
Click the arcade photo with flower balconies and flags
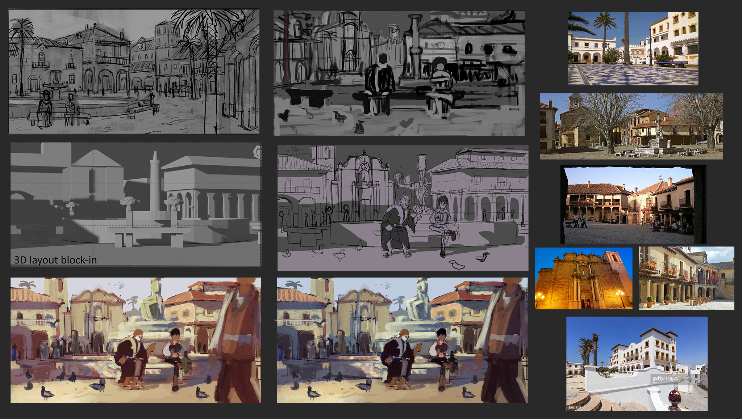686,278
